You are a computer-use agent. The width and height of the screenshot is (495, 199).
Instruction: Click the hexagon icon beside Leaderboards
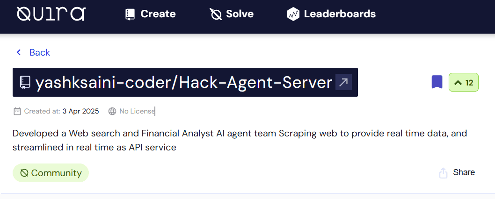tap(293, 14)
